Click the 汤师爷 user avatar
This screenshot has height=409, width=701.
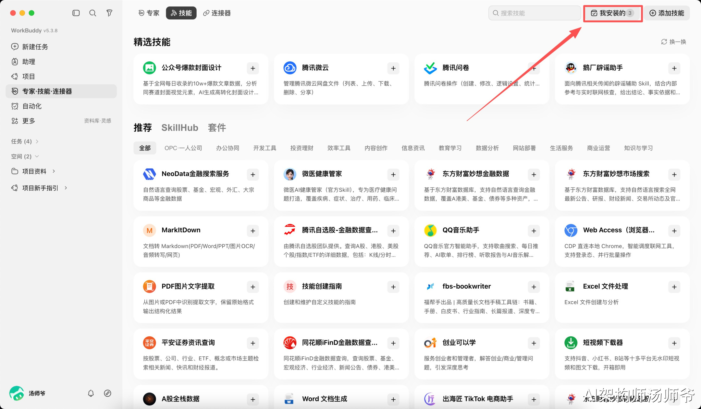[17, 393]
